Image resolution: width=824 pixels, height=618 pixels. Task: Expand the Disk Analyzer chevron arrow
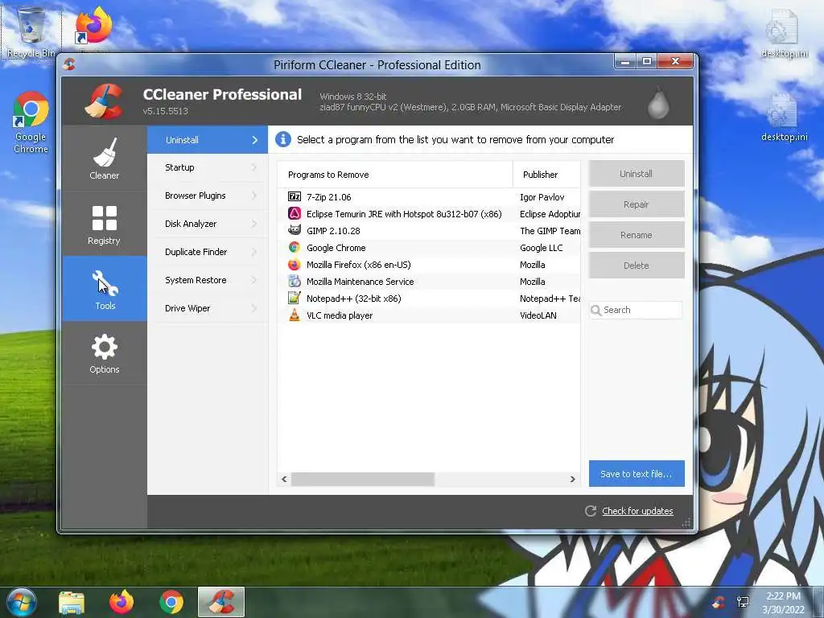(x=255, y=224)
